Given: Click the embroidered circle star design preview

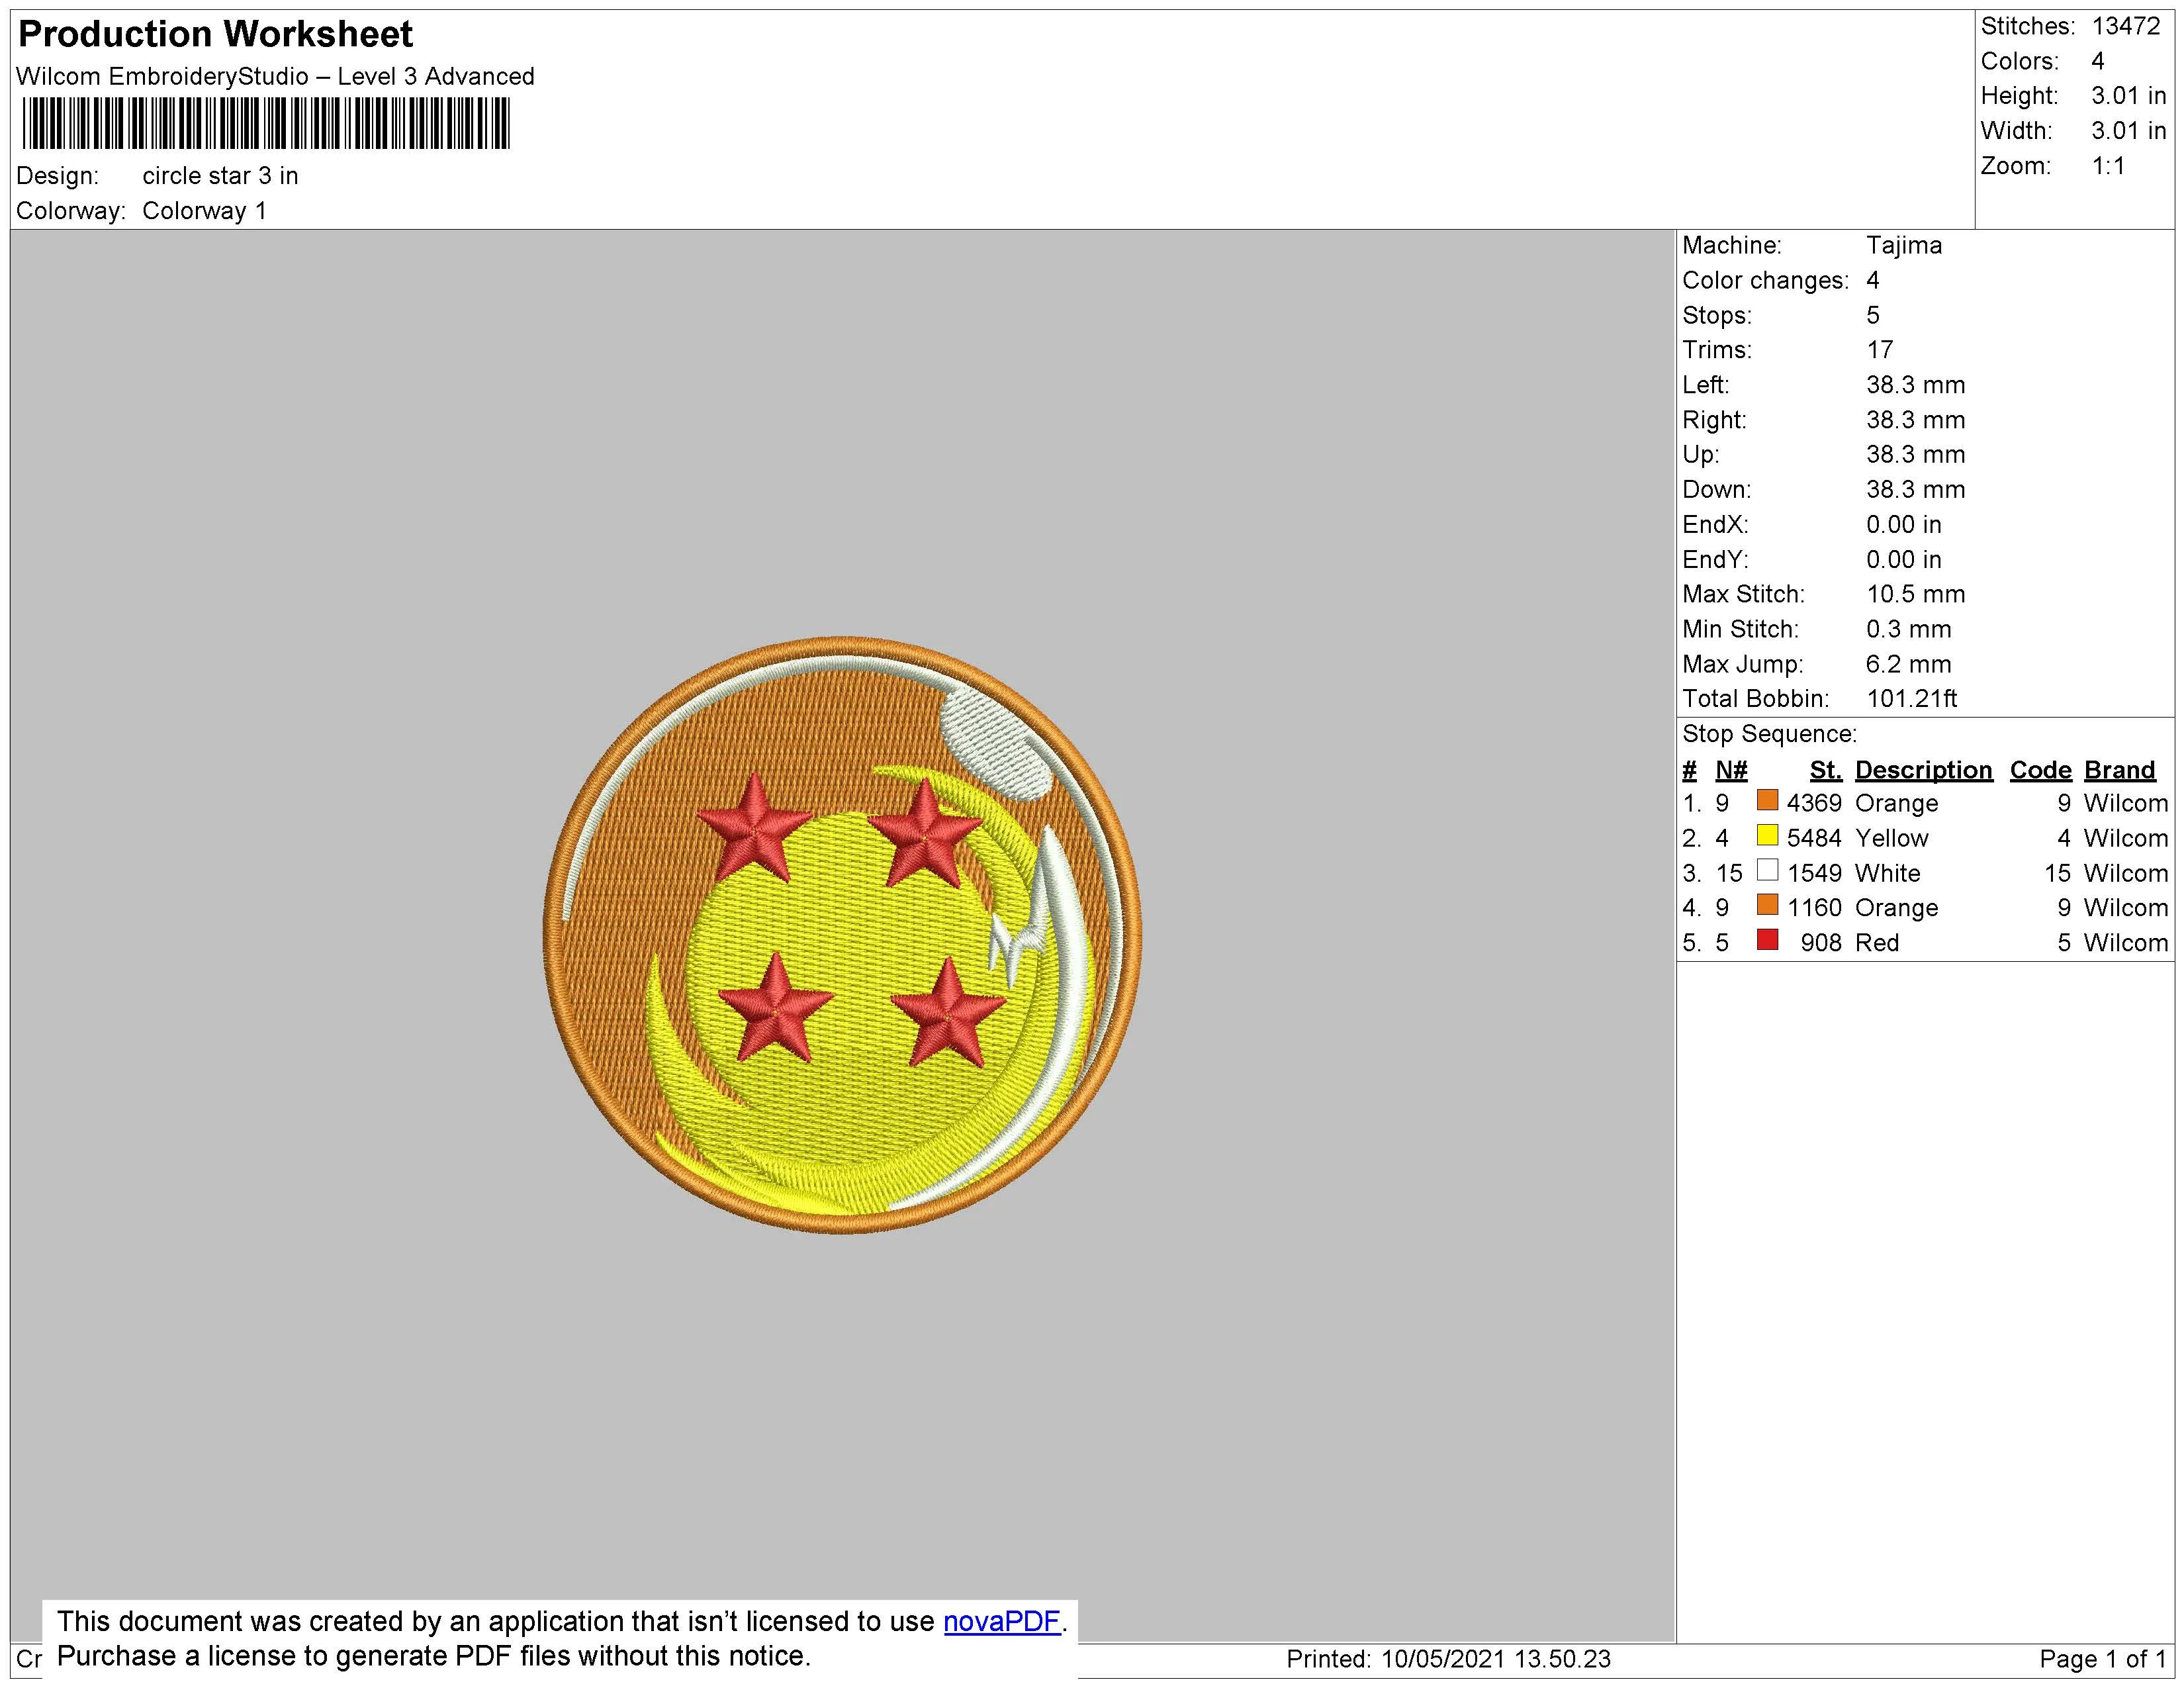Looking at the screenshot, I should (x=842, y=936).
